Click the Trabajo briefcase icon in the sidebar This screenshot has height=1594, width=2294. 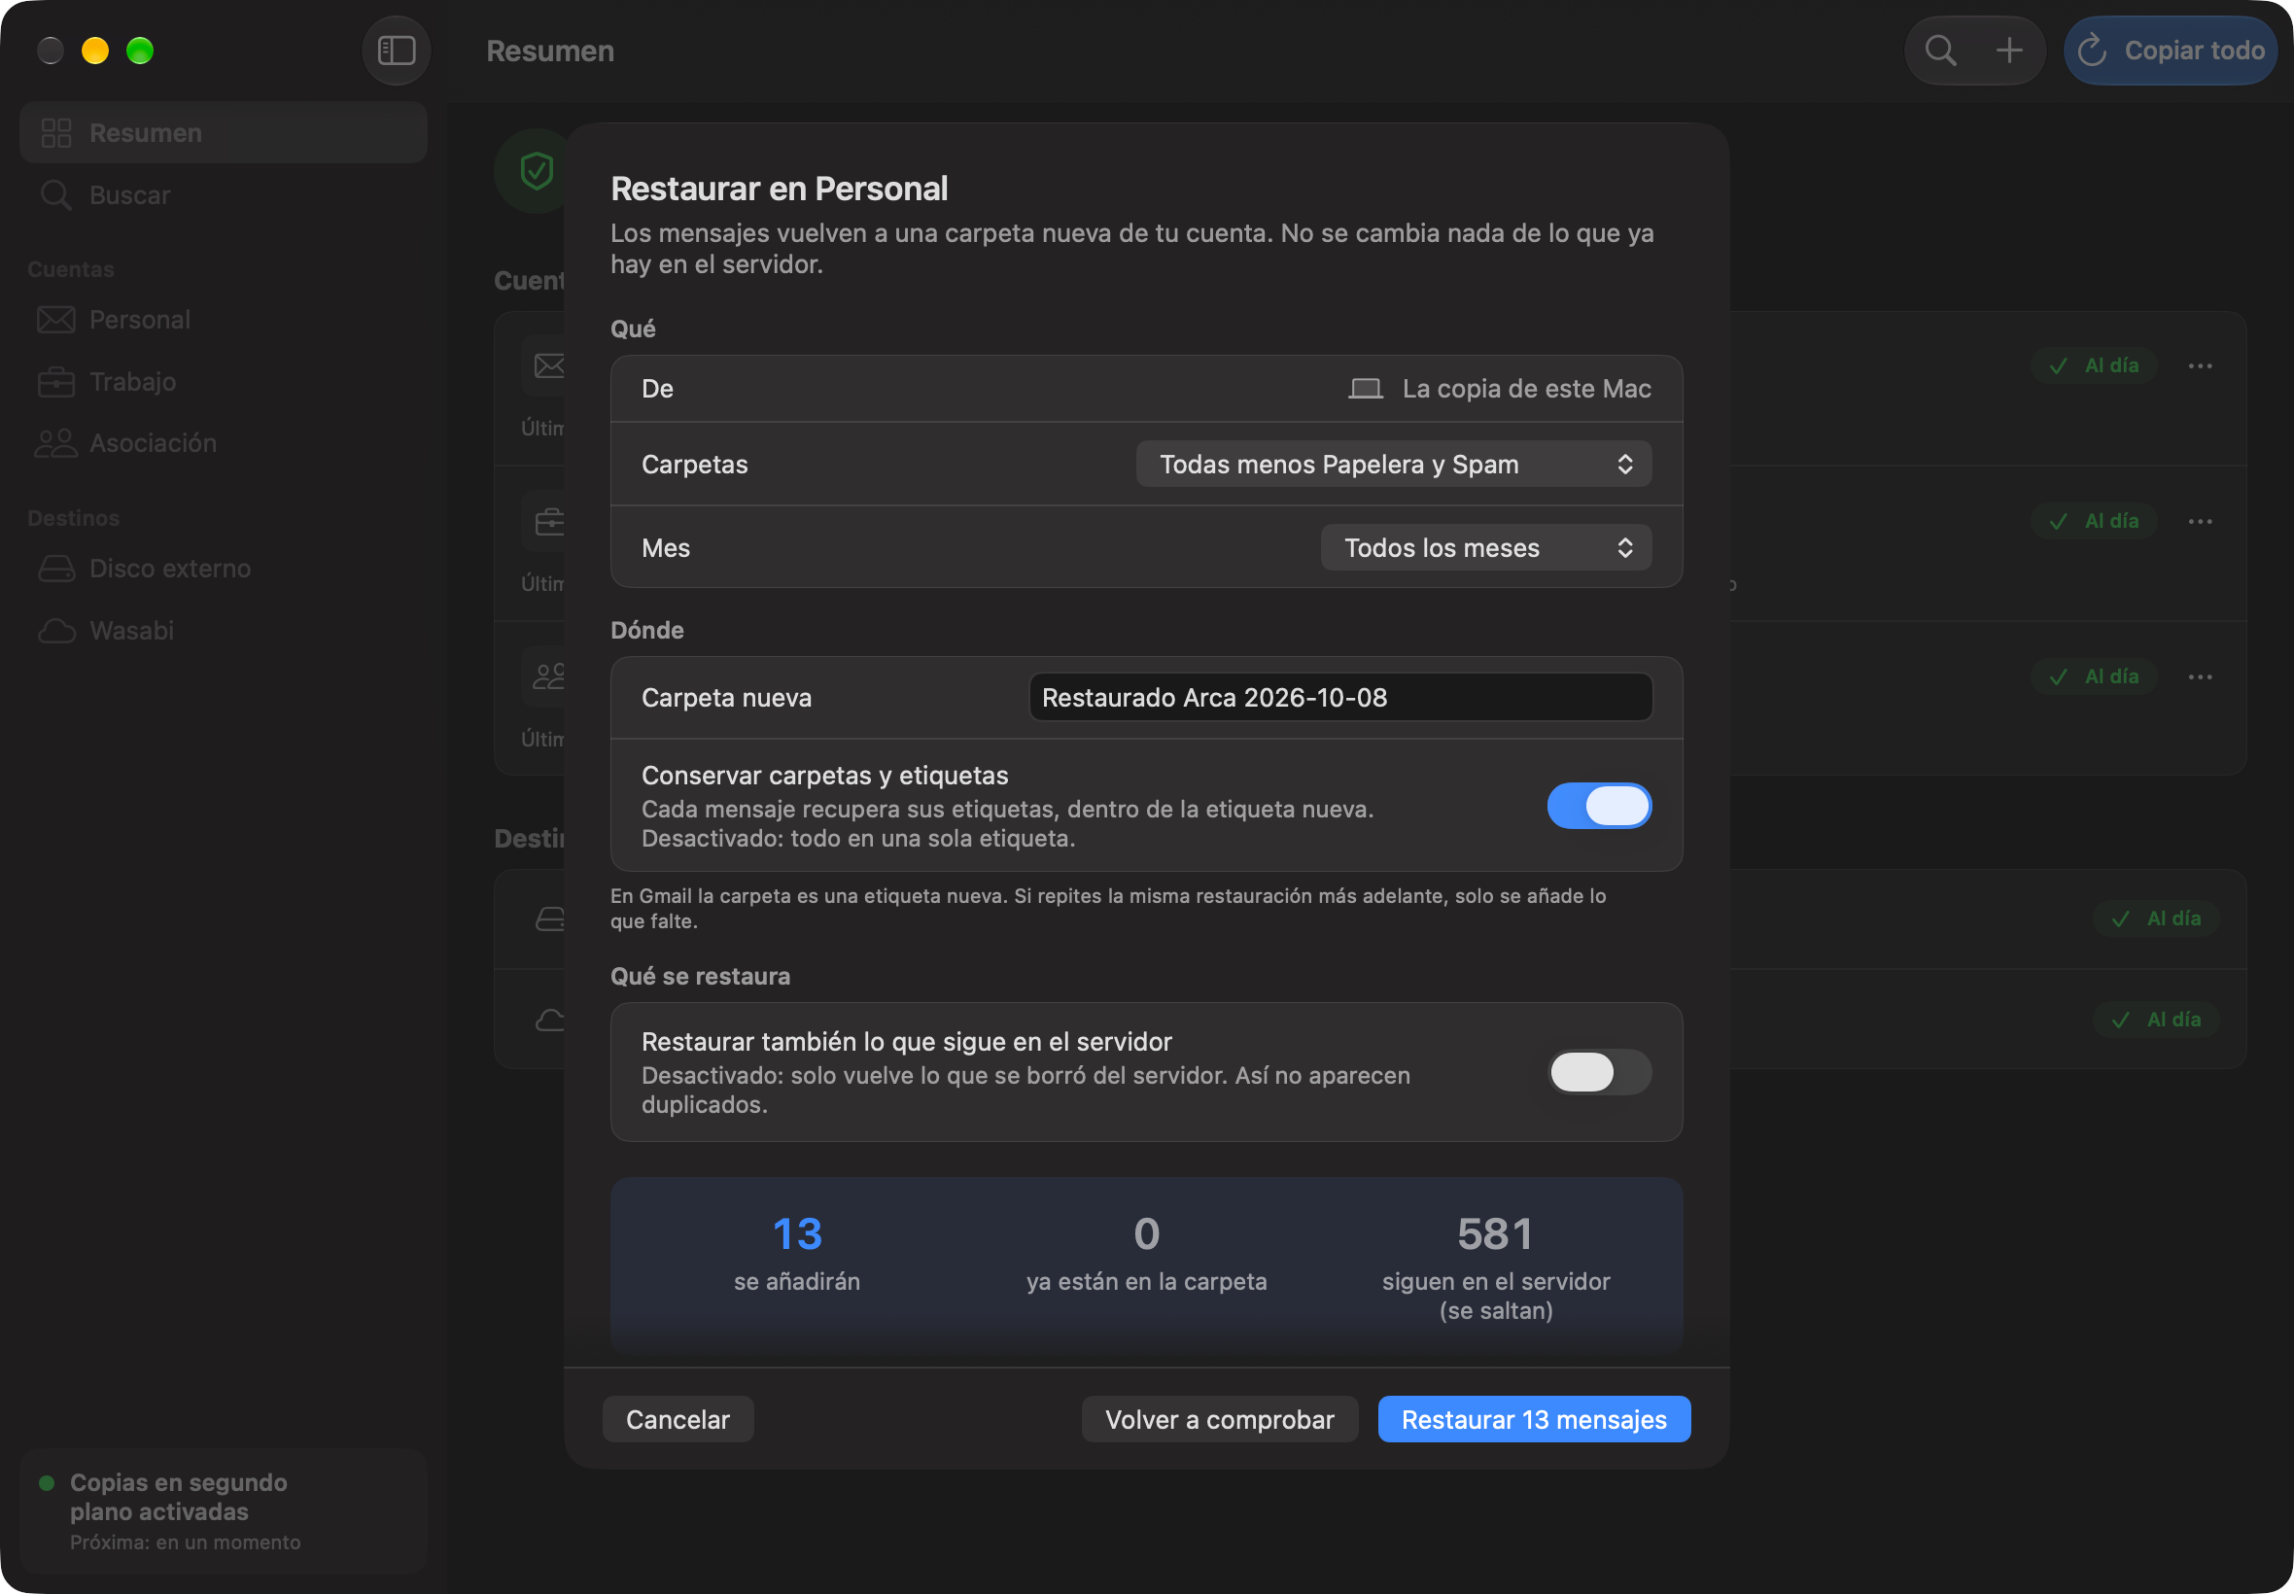tap(56, 382)
